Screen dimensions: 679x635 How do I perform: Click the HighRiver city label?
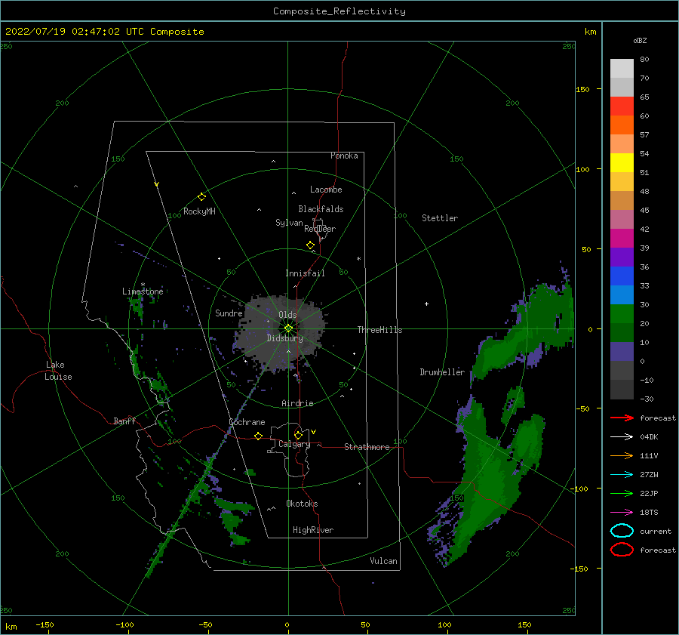click(x=313, y=530)
